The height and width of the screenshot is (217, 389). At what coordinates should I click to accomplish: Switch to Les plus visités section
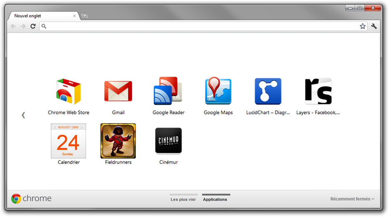click(183, 198)
